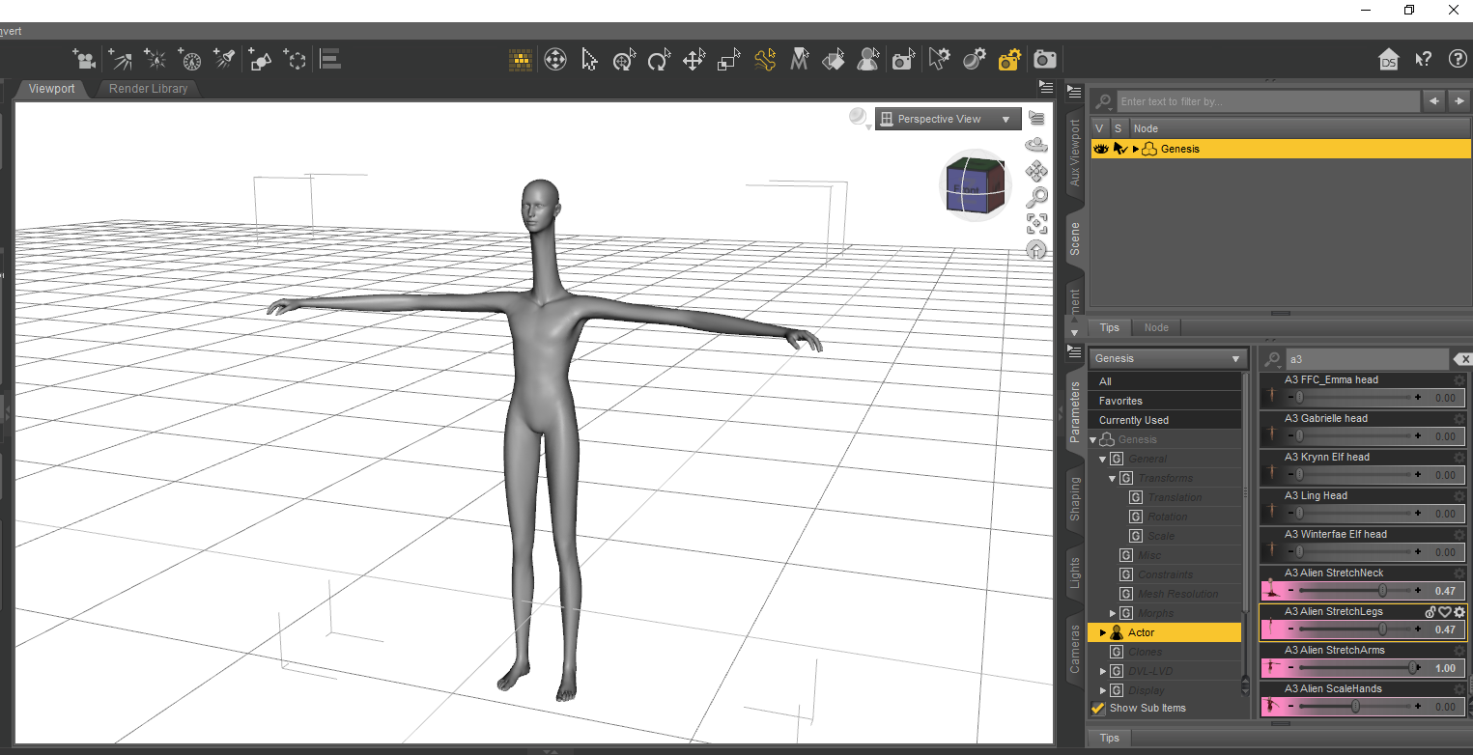Add a new camera to scene
The height and width of the screenshot is (755, 1473).
[x=85, y=60]
